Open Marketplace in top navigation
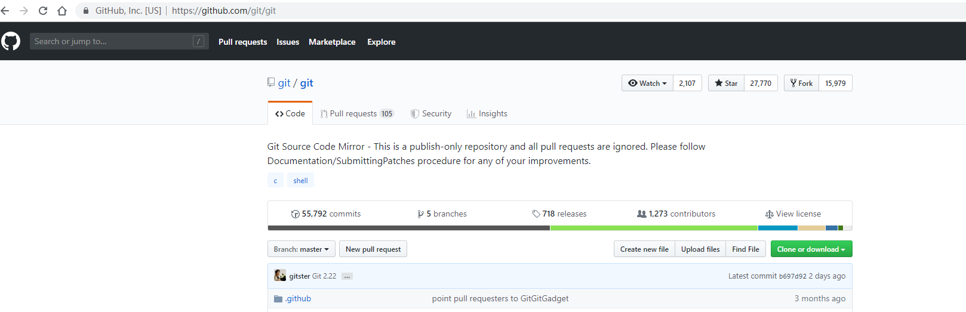Screen dimensions: 966x312 point(332,42)
